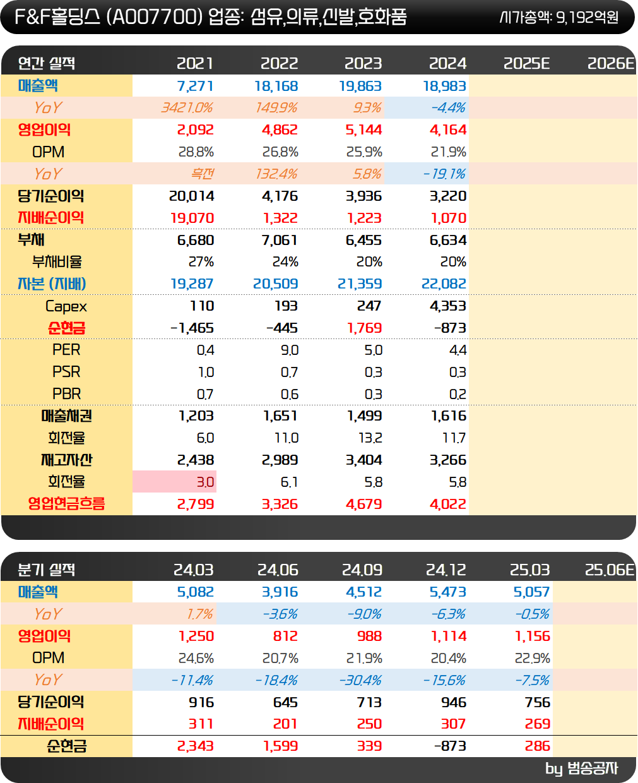This screenshot has width=638, height=783.
Task: Click the 28.8% OPM value
Action: pyautogui.click(x=196, y=152)
